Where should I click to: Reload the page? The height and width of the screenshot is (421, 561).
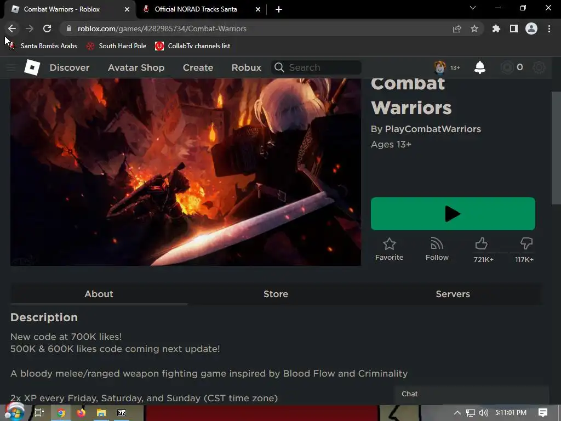pyautogui.click(x=47, y=29)
